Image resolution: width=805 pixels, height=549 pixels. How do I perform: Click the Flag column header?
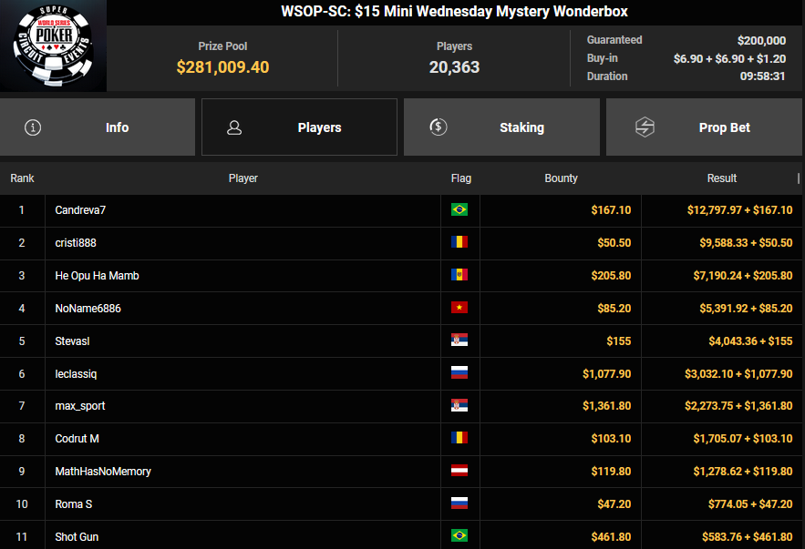coord(460,178)
